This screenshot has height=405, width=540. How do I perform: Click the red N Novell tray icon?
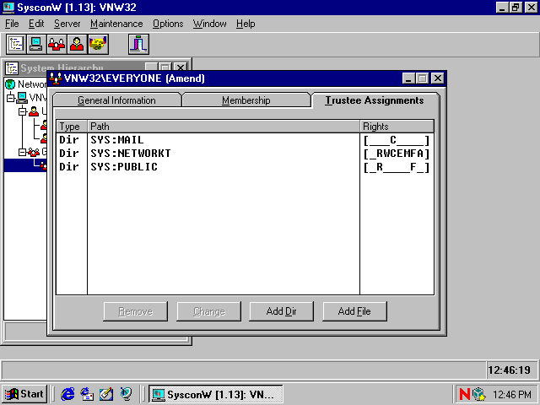464,394
